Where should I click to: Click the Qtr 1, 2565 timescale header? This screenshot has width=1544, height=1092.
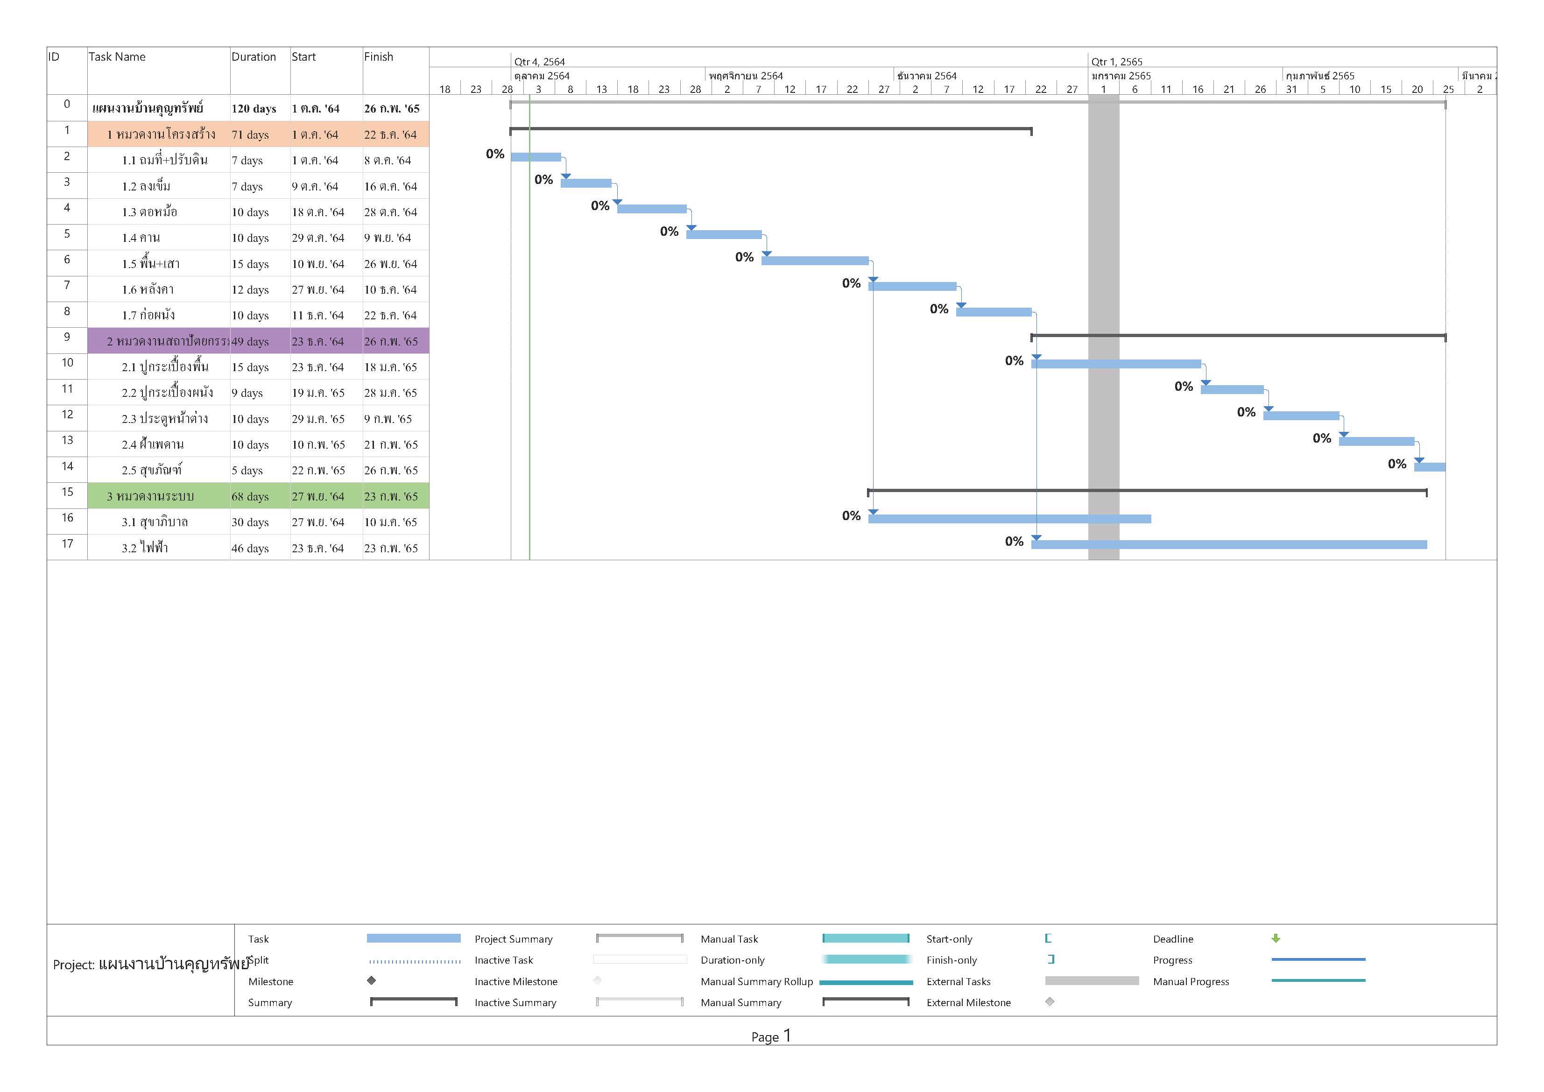[x=1116, y=62]
